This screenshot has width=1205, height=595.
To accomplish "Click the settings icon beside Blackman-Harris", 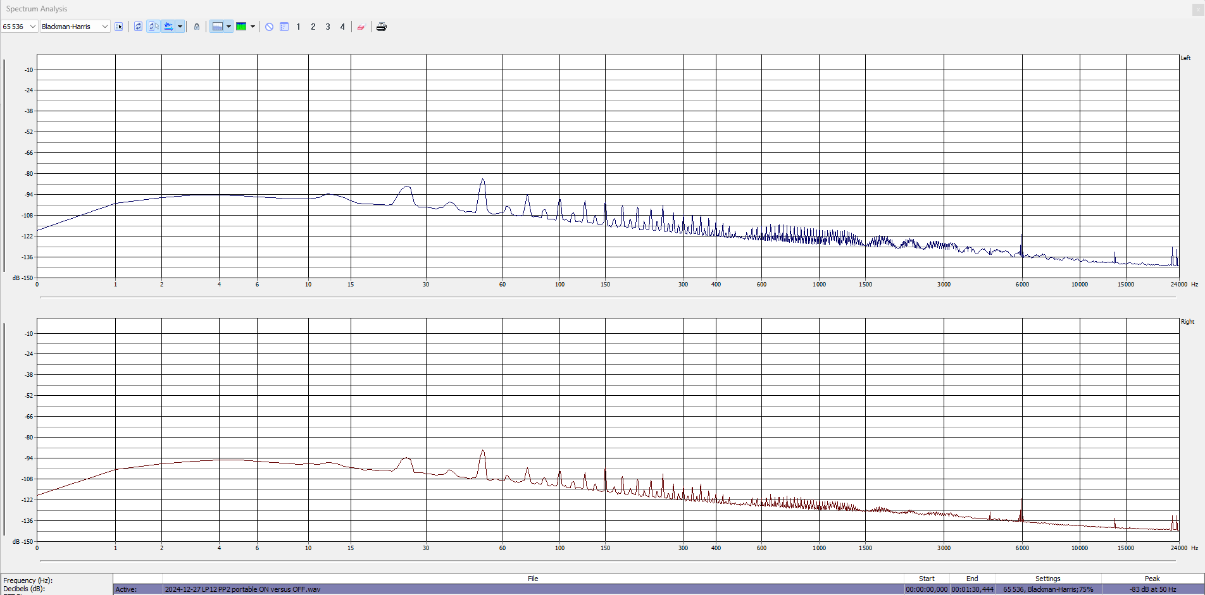I will 119,27.
